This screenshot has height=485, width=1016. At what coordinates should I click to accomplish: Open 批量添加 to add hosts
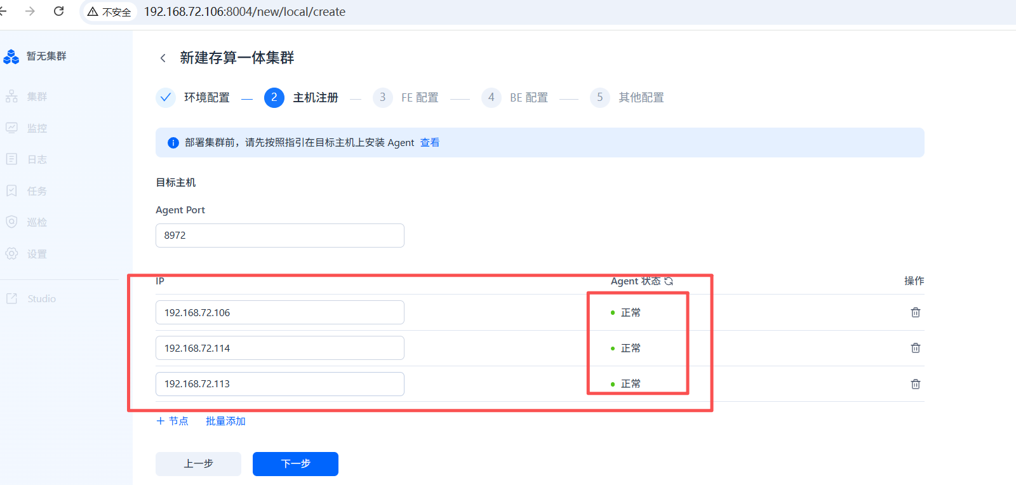[x=225, y=421]
